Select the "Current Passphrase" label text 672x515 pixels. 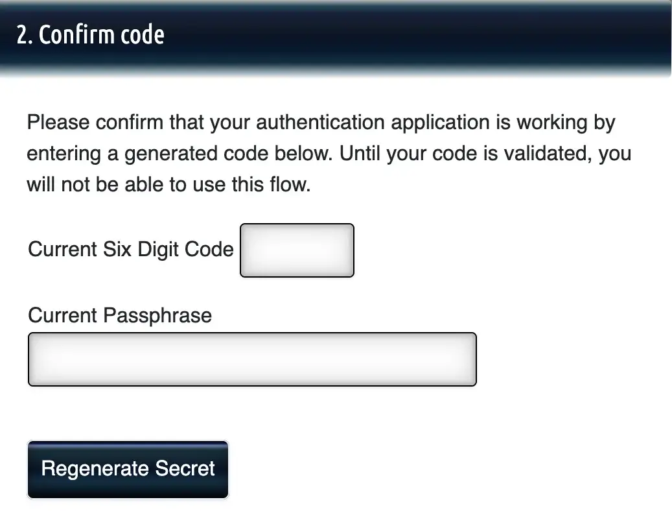point(120,316)
